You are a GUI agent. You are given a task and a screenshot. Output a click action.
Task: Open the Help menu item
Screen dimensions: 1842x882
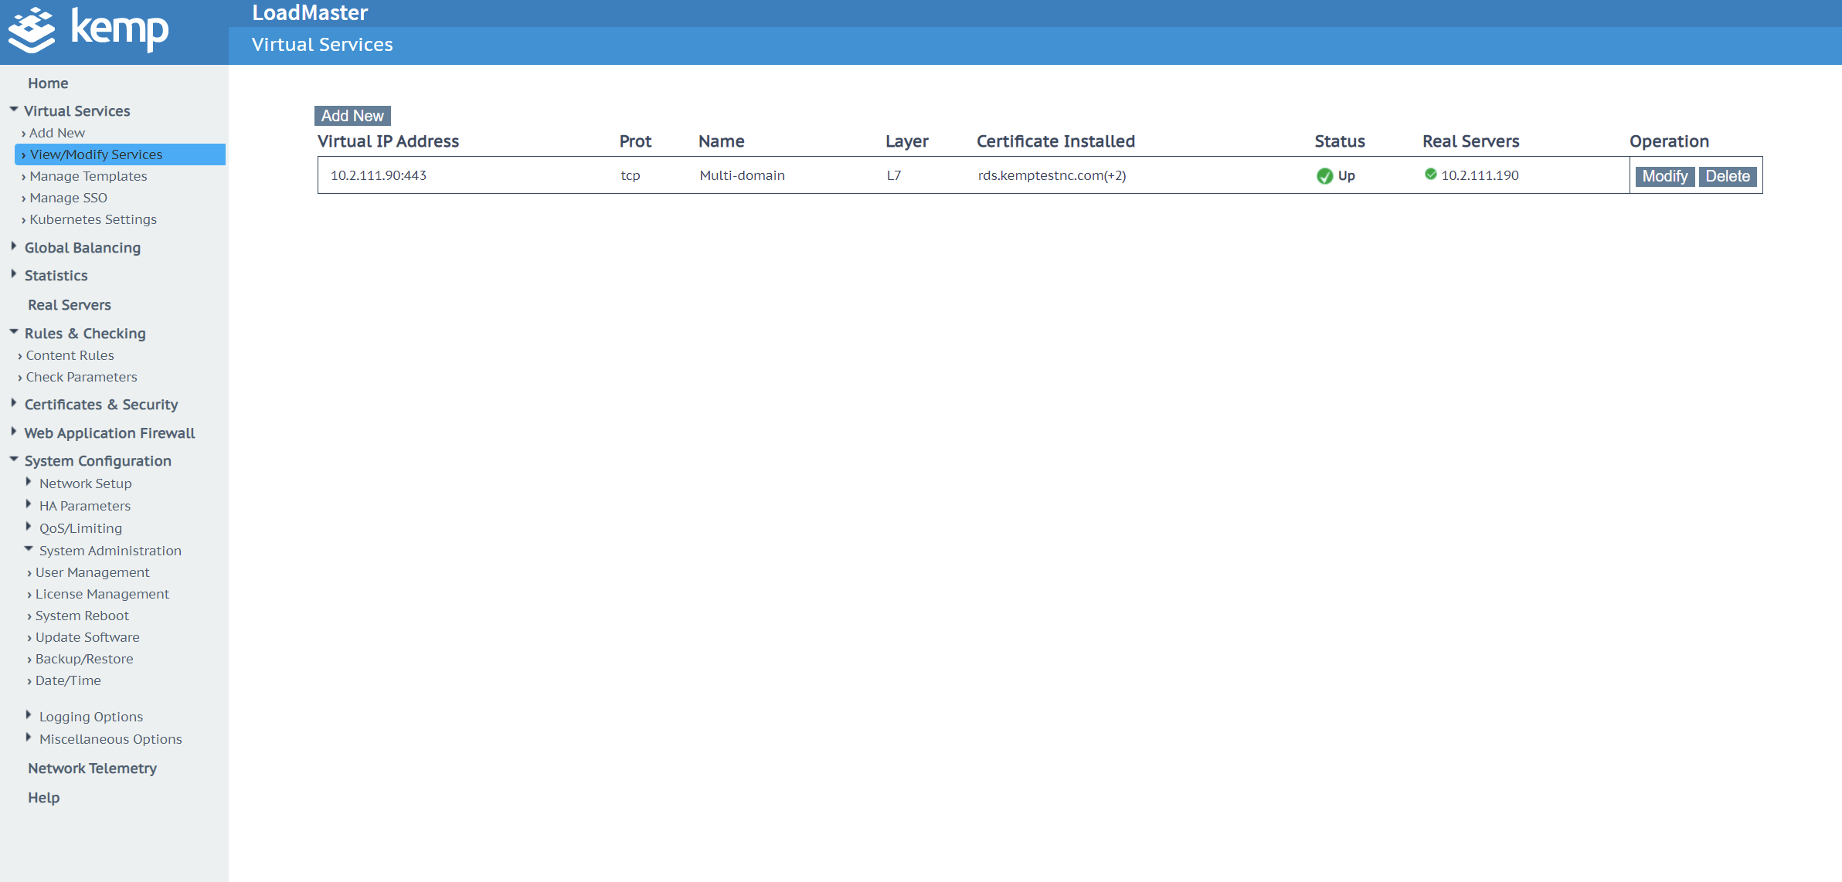pyautogui.click(x=43, y=798)
